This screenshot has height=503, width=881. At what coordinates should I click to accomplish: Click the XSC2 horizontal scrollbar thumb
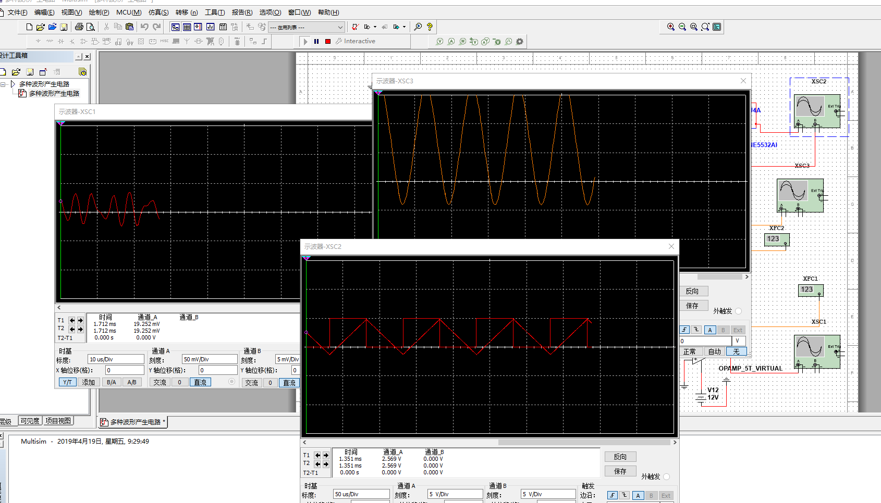pos(584,443)
